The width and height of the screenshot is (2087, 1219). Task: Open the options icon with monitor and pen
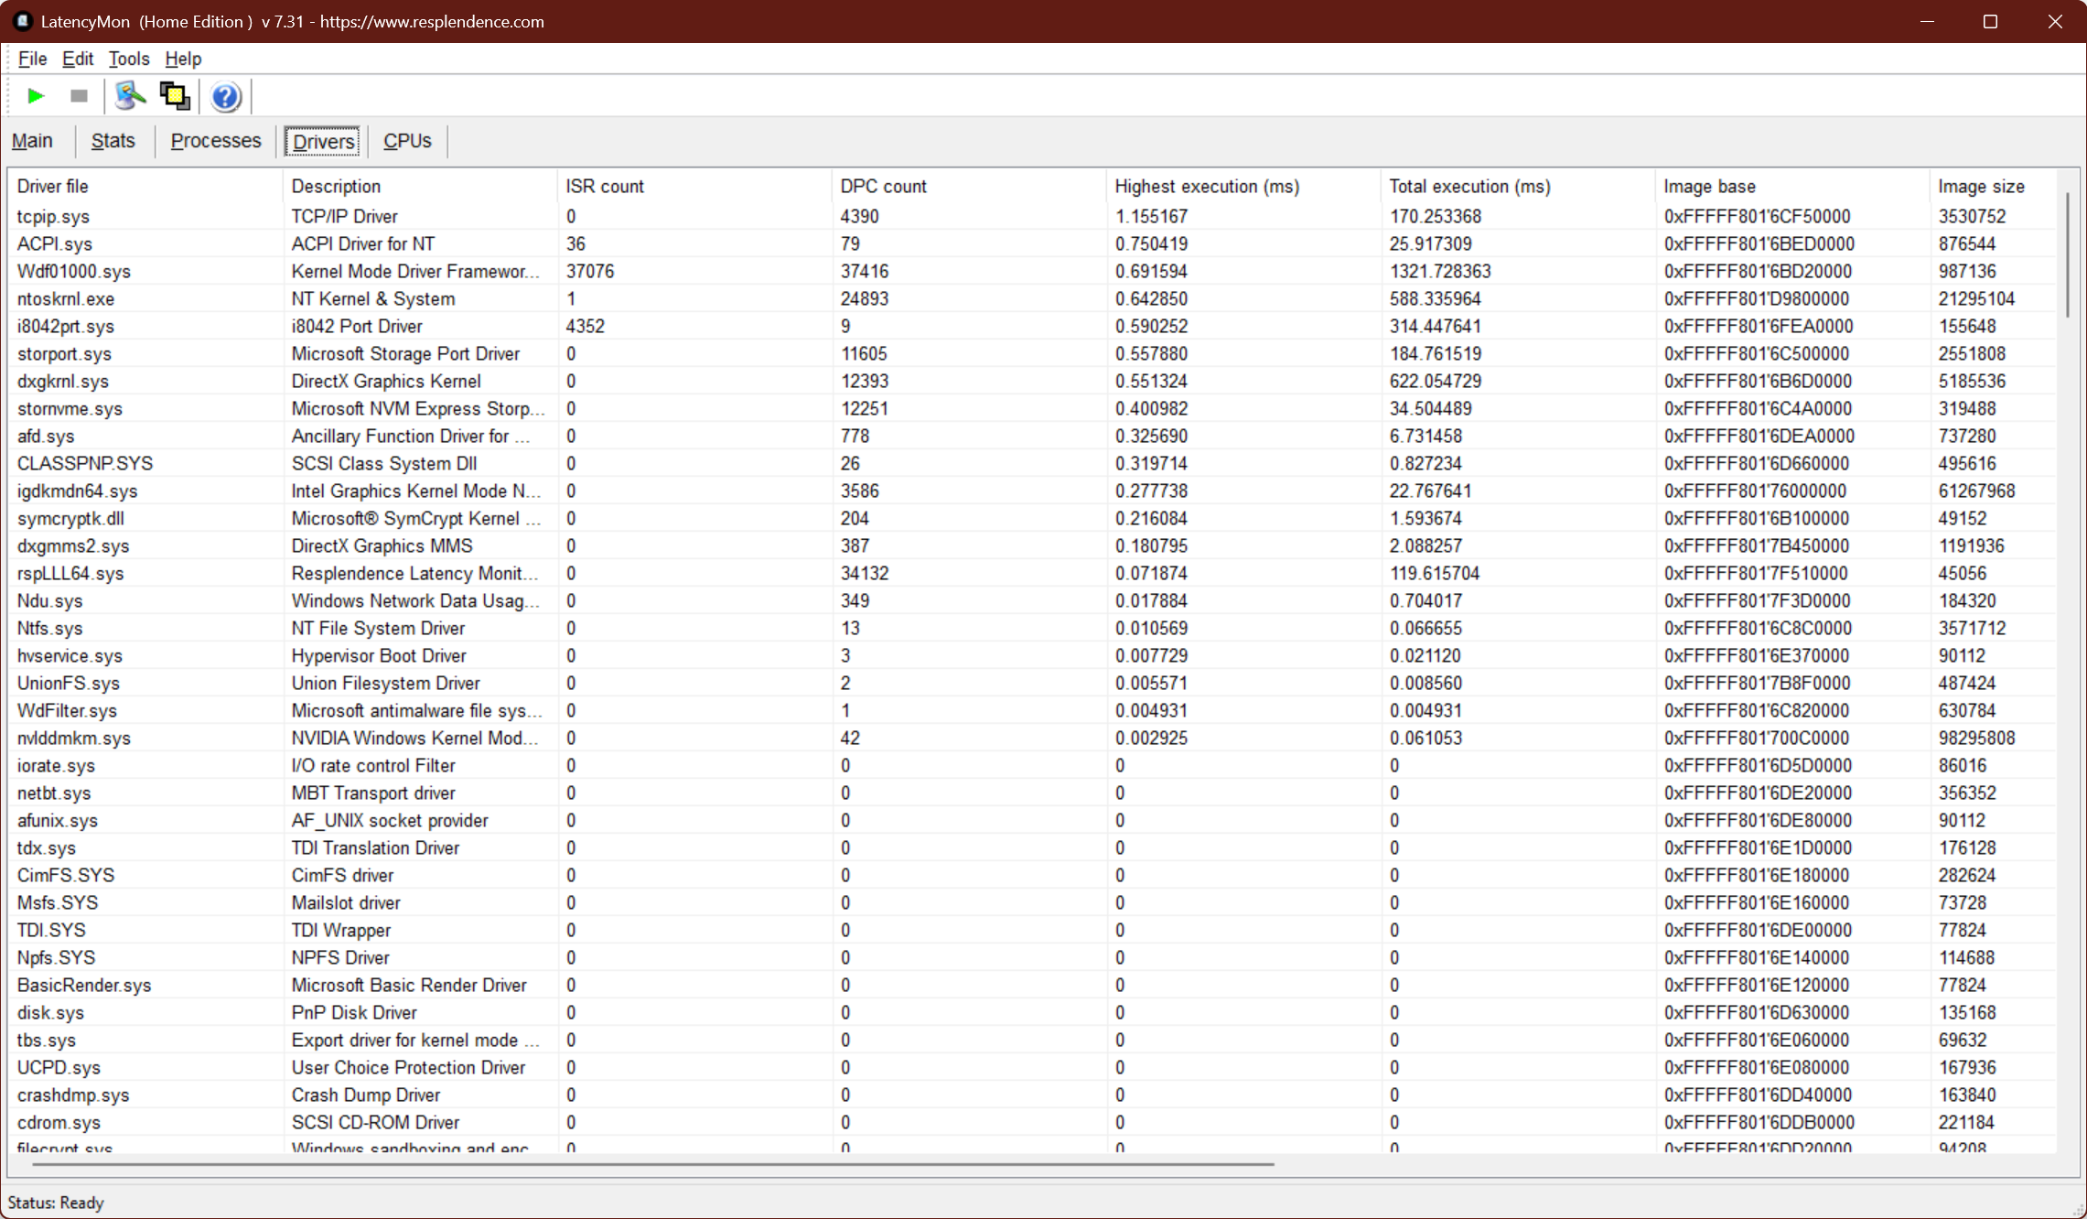point(130,96)
